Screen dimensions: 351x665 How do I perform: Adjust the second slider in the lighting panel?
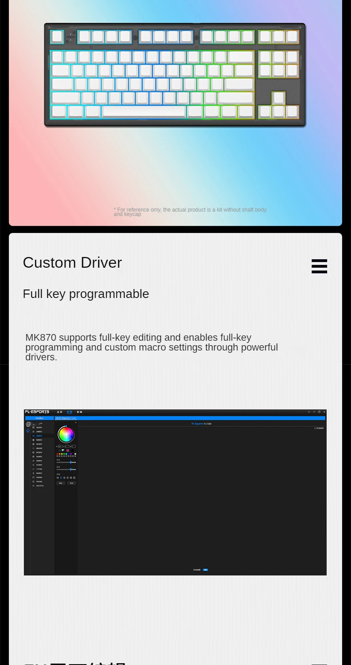coord(66,469)
